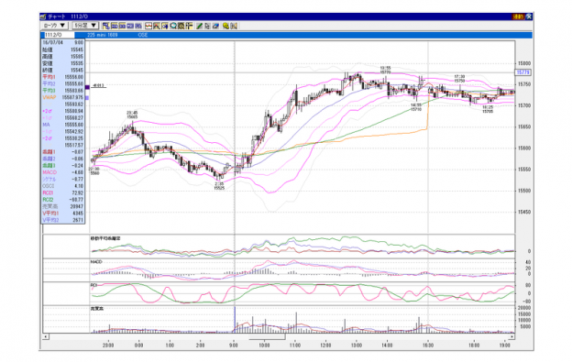Toggle the 連動 link button in title bar
The image size is (572, 362).
(x=519, y=16)
